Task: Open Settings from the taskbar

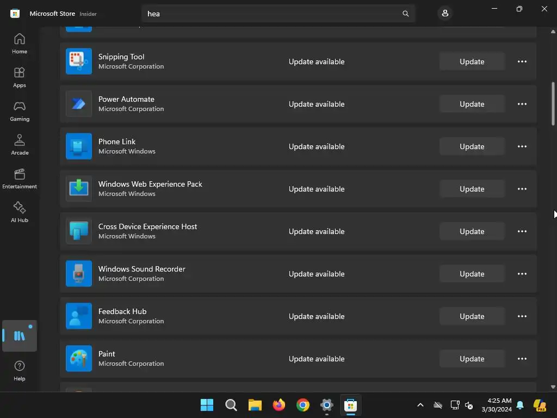Action: pos(326,404)
